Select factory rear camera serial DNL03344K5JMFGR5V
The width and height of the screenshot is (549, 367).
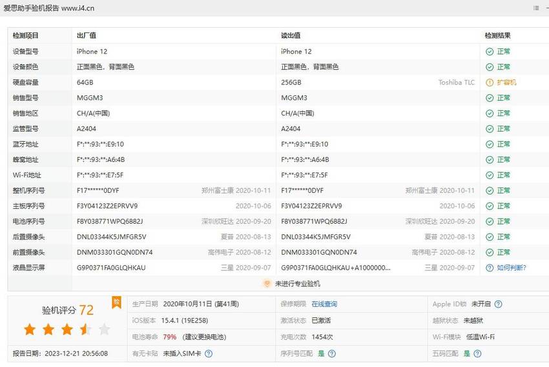click(111, 237)
